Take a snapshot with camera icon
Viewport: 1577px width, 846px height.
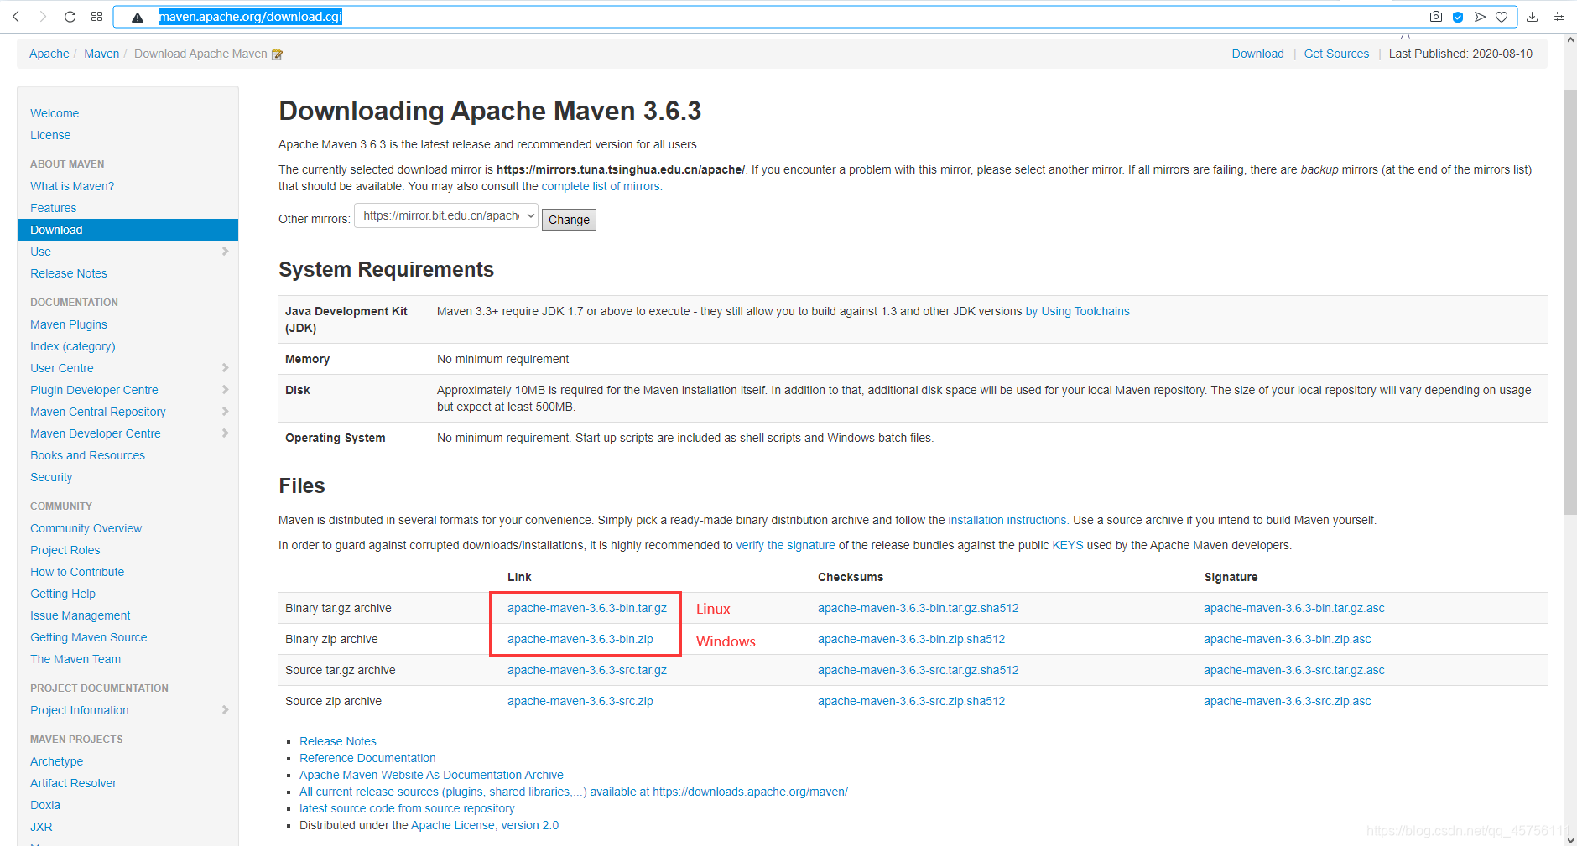(1436, 17)
